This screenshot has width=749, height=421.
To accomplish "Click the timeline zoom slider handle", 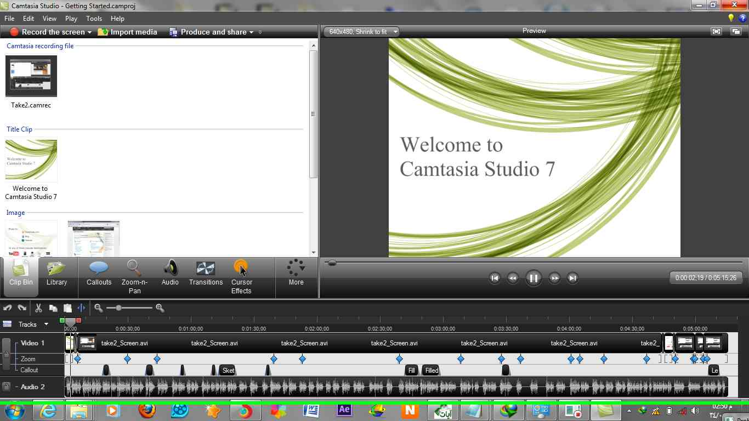I will pyautogui.click(x=118, y=308).
